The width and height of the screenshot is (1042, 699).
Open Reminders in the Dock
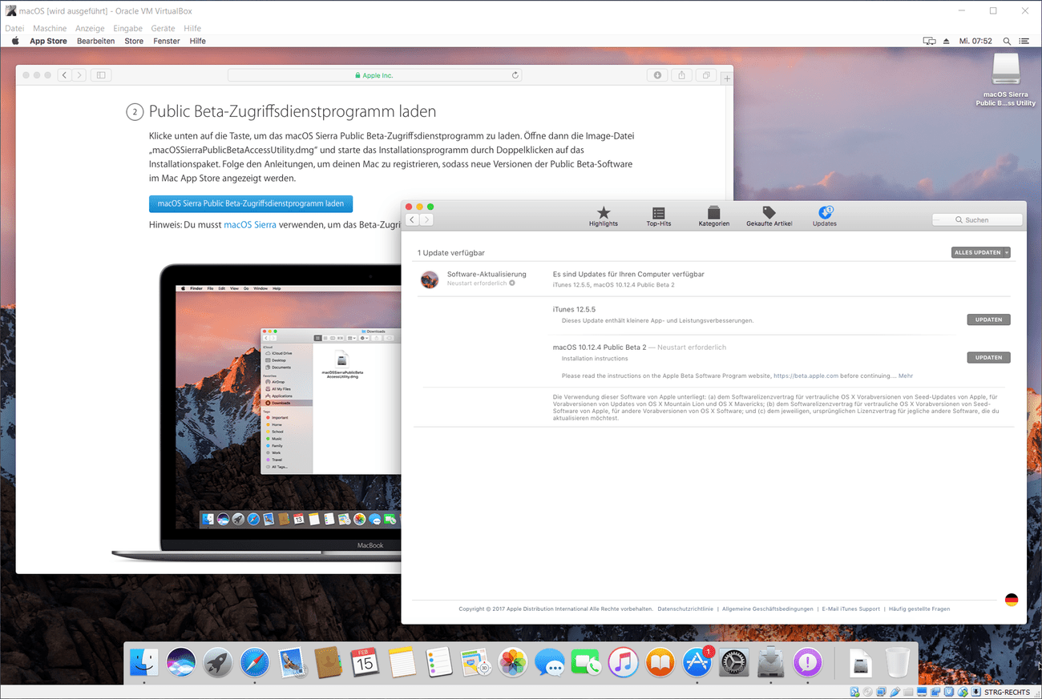(439, 662)
